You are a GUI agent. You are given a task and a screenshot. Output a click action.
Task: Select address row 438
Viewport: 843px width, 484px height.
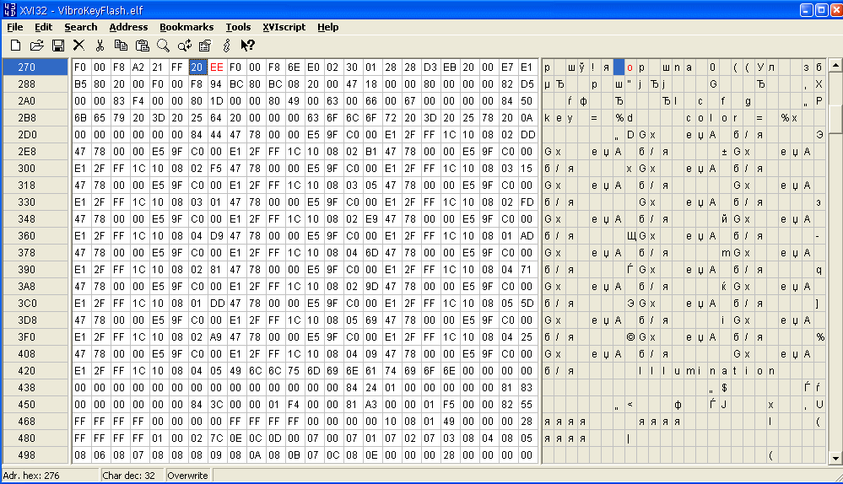tap(35, 387)
